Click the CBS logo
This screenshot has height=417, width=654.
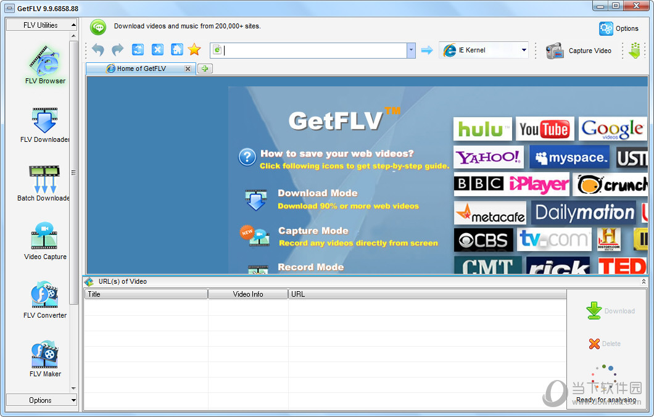pos(484,240)
